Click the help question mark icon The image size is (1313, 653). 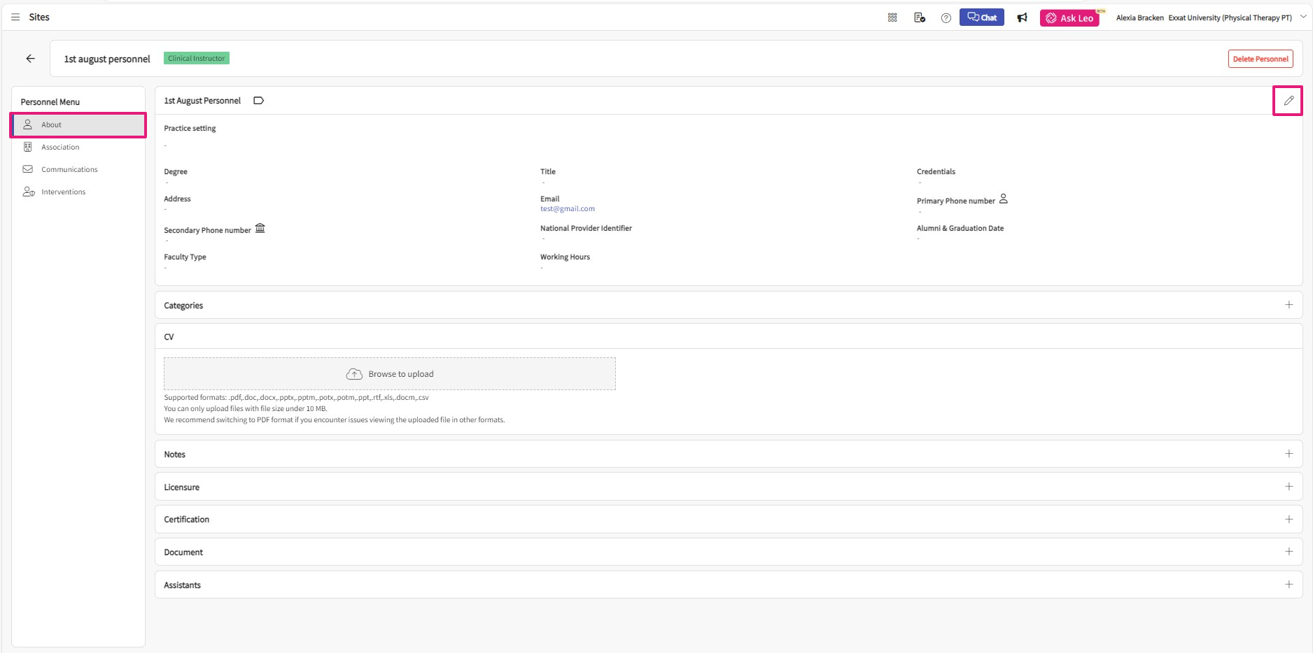[946, 18]
